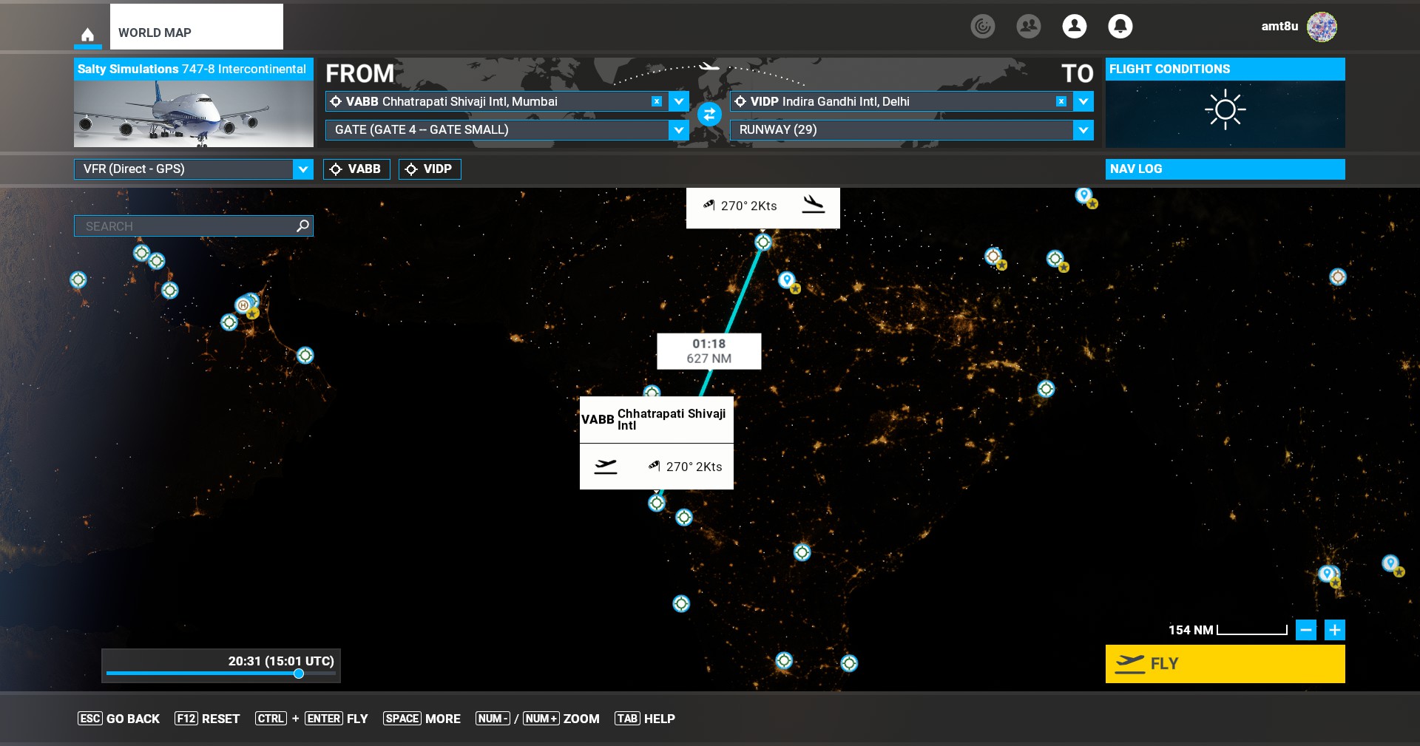The image size is (1420, 746).
Task: Open the notifications bell
Action: click(x=1120, y=26)
